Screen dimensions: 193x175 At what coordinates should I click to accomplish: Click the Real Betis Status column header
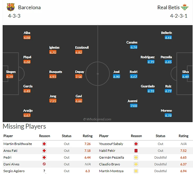[160, 136]
